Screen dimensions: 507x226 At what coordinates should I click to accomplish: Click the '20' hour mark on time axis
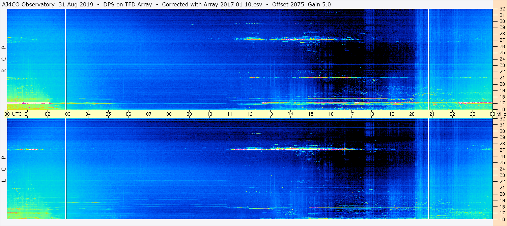tap(412, 114)
